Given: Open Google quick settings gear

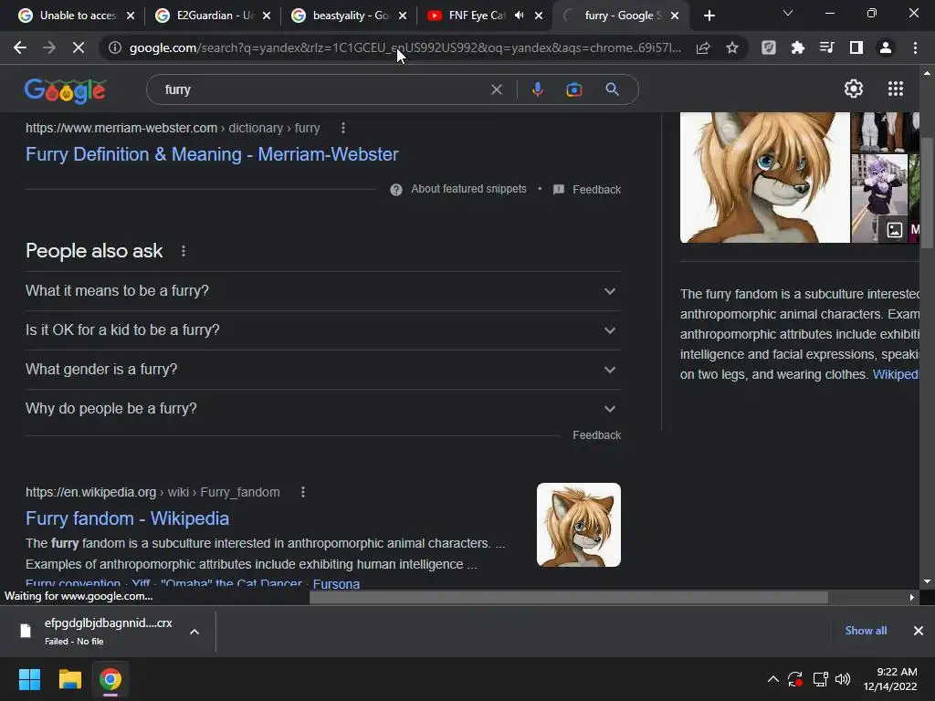Looking at the screenshot, I should 854,89.
